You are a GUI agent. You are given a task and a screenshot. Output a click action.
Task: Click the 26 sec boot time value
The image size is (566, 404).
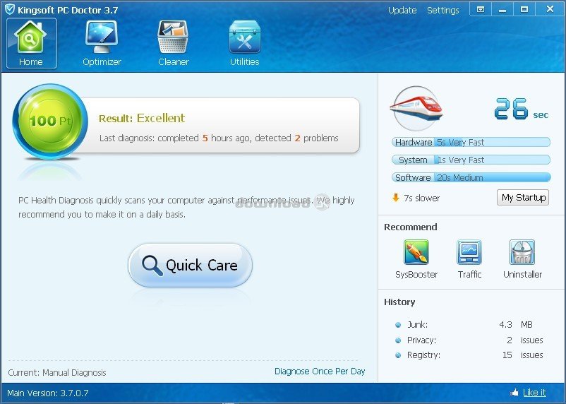point(522,109)
